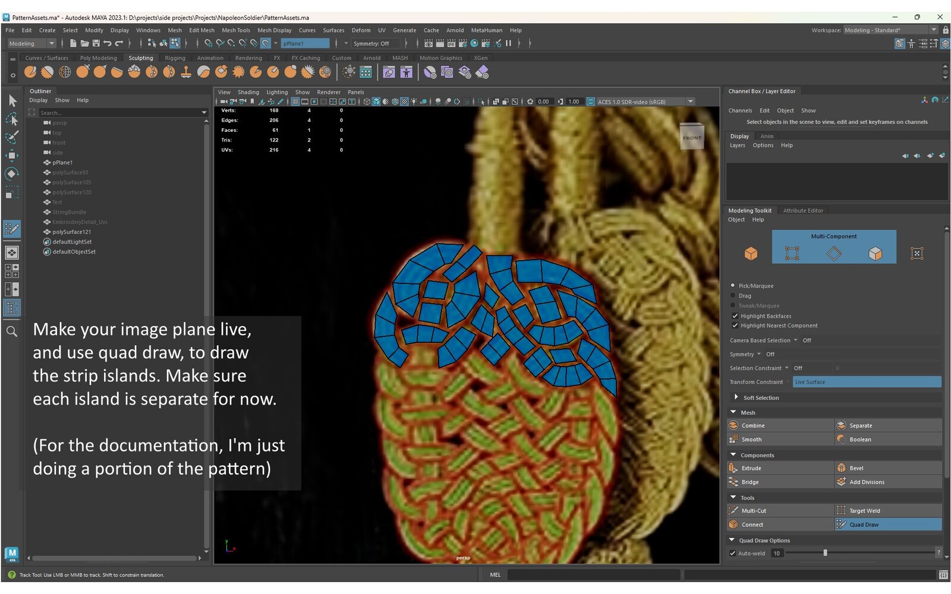Screen dimensions: 951x594
Task: Click the Select tool arrow in the toolbox
Action: pos(12,101)
